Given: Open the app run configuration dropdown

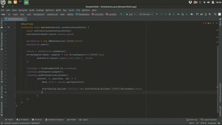Looking at the screenshot, I should (130, 14).
